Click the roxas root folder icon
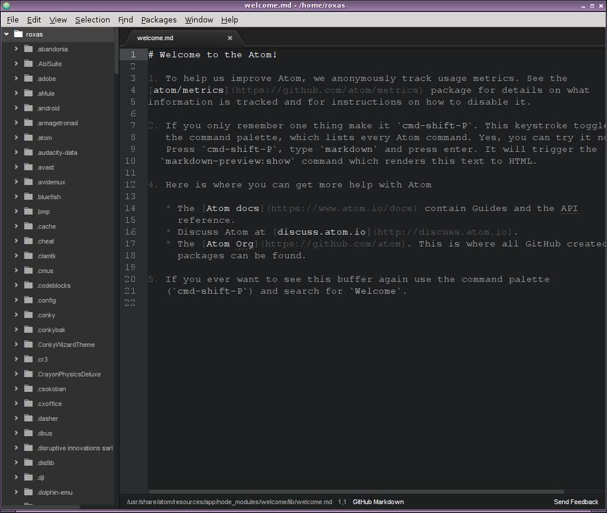 18,34
